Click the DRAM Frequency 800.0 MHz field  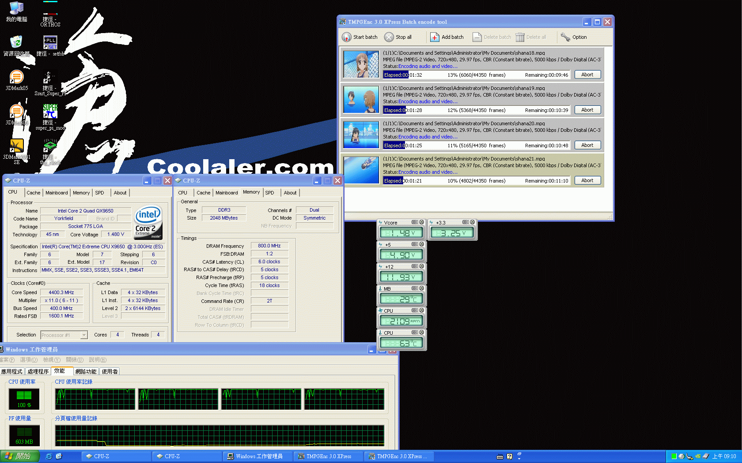269,246
